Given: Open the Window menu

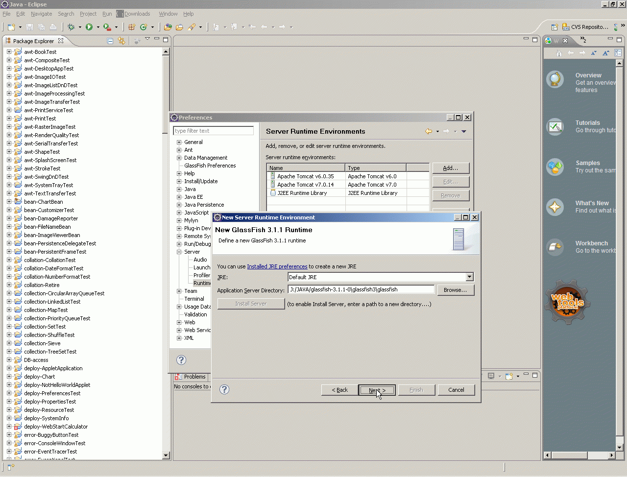Looking at the screenshot, I should tap(168, 14).
